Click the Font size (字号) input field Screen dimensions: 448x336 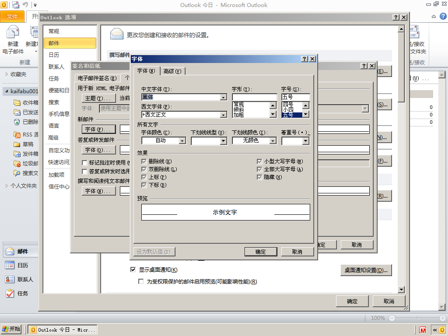[x=295, y=97]
